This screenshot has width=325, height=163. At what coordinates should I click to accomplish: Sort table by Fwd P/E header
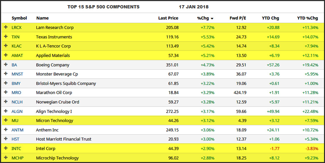pos(238,18)
